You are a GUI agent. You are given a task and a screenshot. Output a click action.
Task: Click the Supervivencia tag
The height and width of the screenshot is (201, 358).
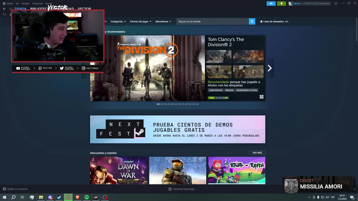tap(216, 90)
